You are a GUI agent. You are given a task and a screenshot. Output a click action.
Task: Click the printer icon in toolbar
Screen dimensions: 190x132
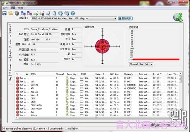coord(42,13)
